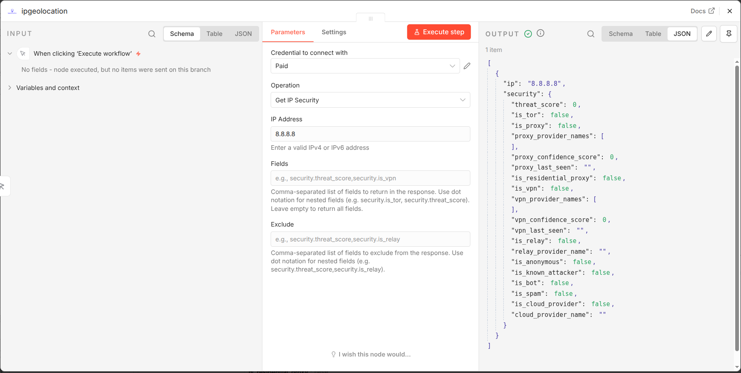Open the Credential to connect with dropdown

[365, 66]
